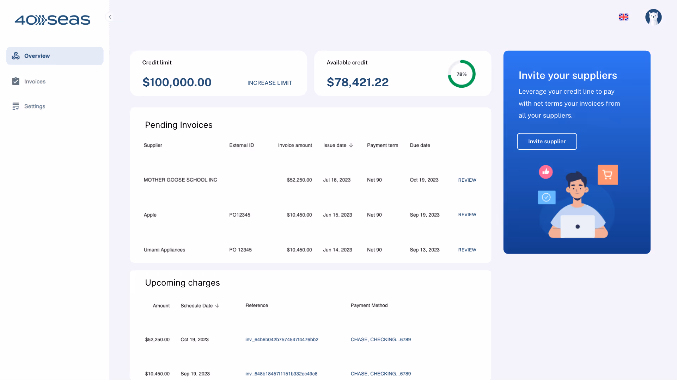Click the shopping cart icon in the illustration
Screen dimensions: 677x380
coord(608,175)
